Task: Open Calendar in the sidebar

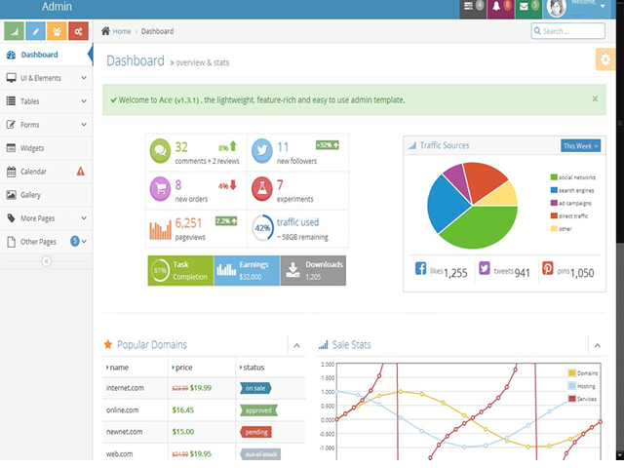Action: click(x=46, y=172)
